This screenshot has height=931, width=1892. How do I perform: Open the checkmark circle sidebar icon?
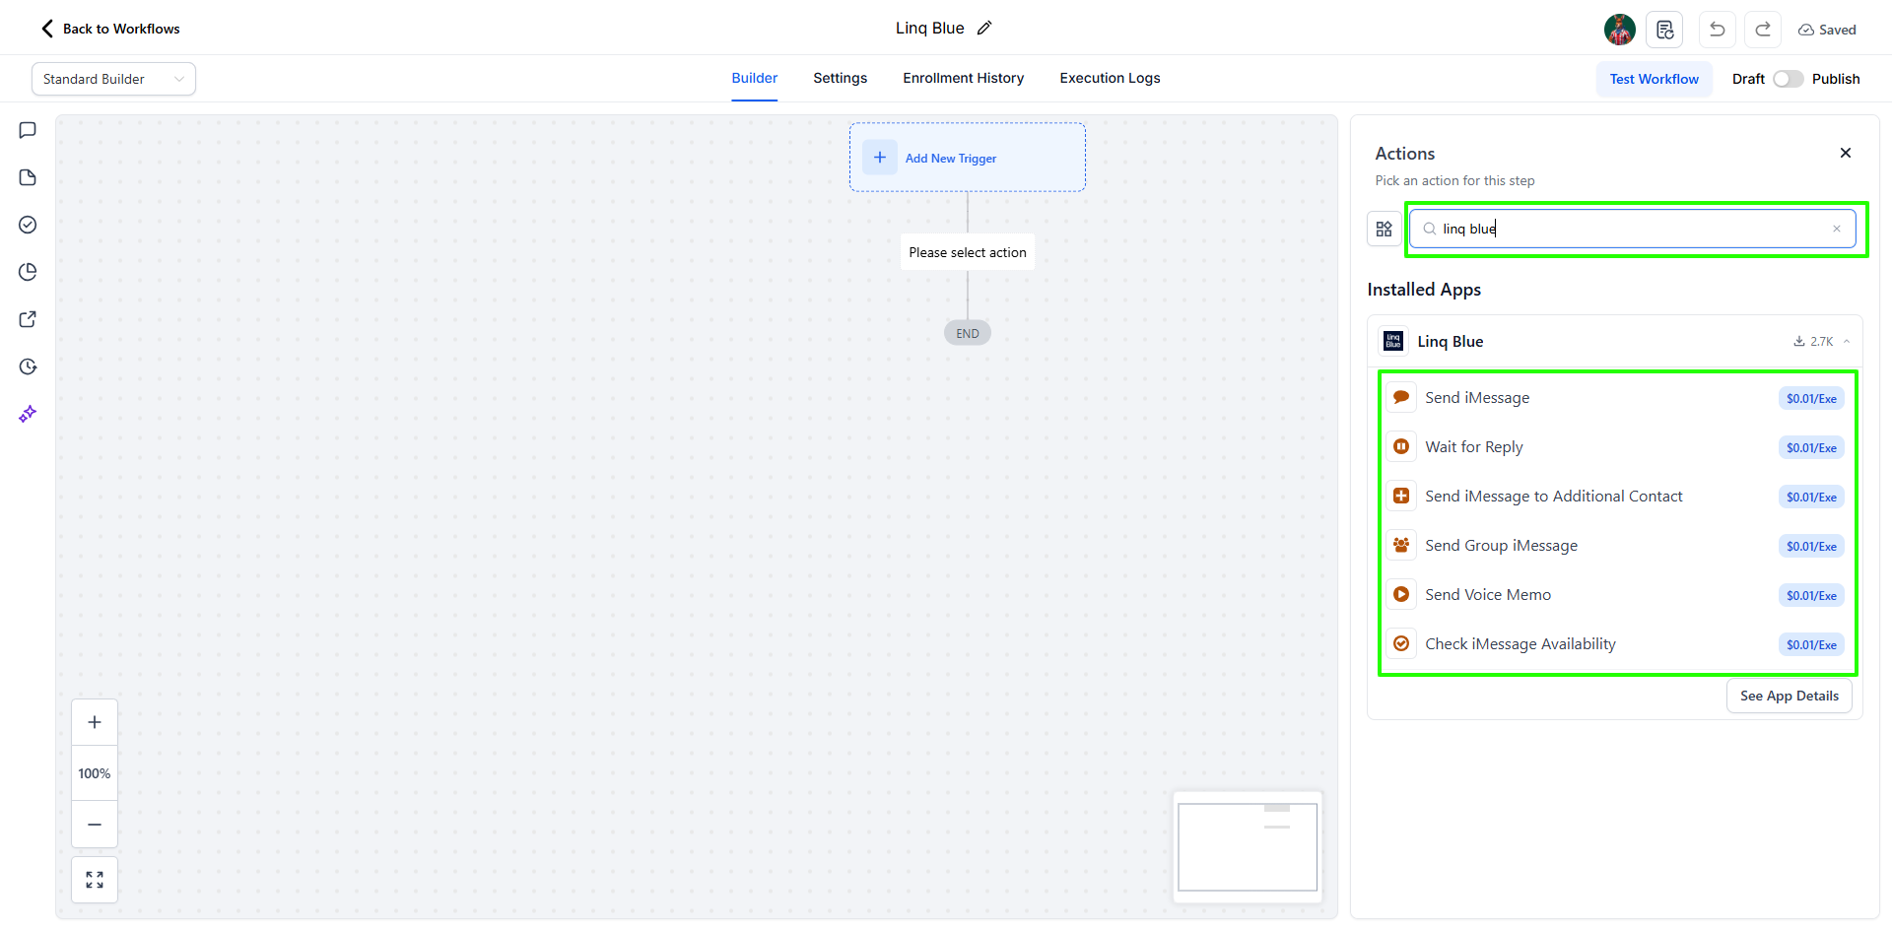(x=28, y=225)
